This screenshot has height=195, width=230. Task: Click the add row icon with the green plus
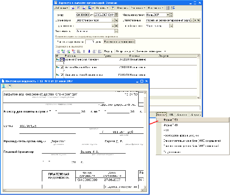63,51
